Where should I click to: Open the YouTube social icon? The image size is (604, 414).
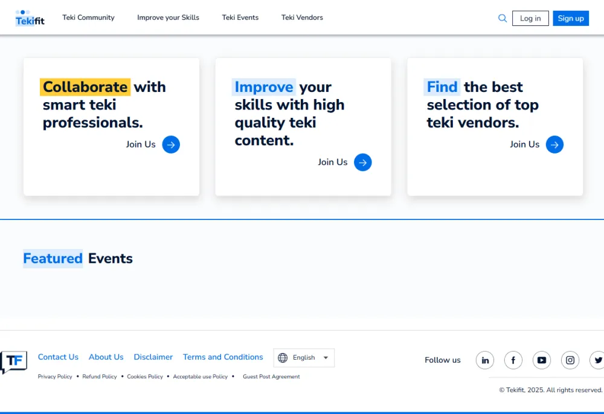click(x=542, y=360)
